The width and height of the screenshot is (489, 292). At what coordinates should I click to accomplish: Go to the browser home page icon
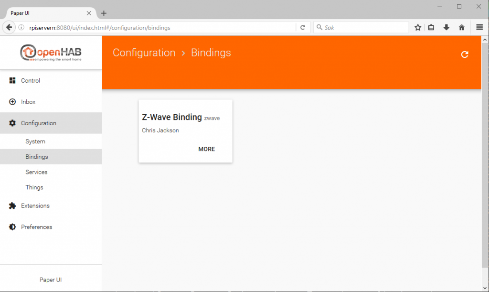(x=462, y=27)
